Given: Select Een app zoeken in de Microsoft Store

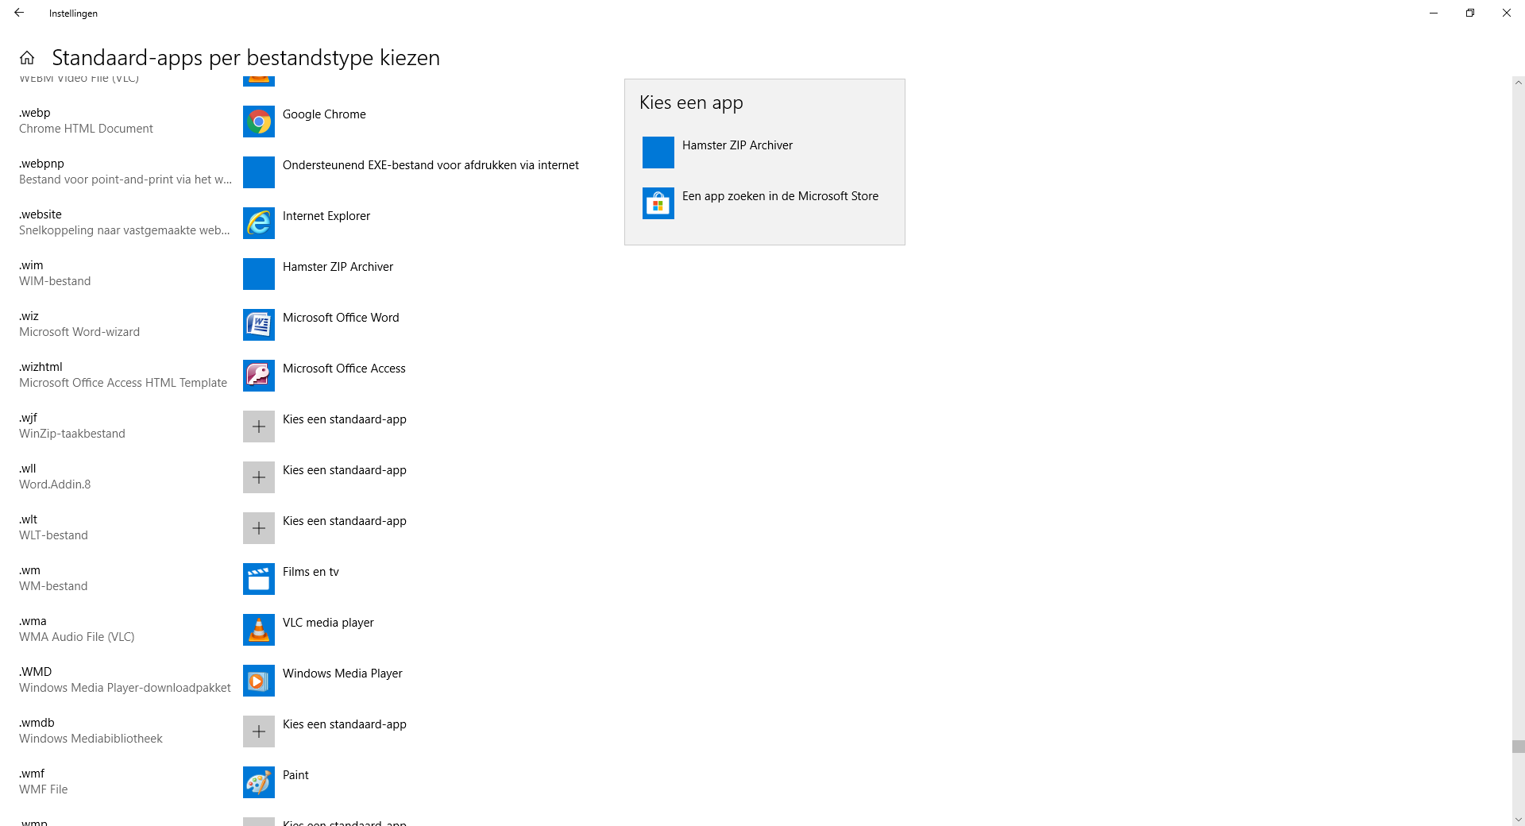Looking at the screenshot, I should coord(764,203).
